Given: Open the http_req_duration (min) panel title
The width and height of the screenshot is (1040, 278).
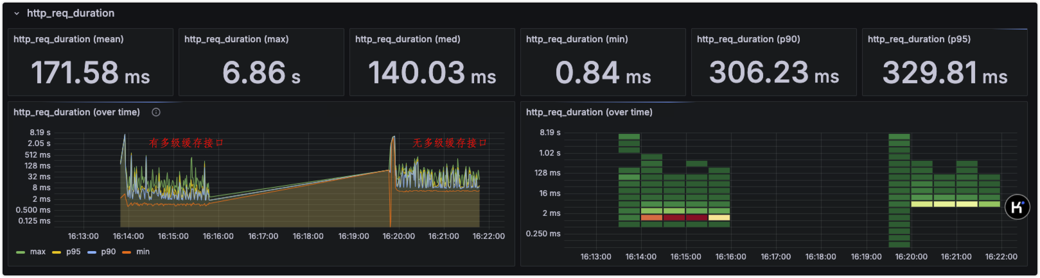Looking at the screenshot, I should pos(577,39).
